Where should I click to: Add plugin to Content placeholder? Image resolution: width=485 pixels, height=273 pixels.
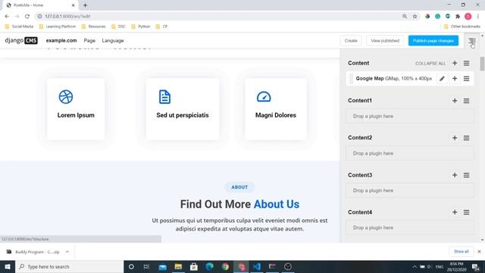455,63
